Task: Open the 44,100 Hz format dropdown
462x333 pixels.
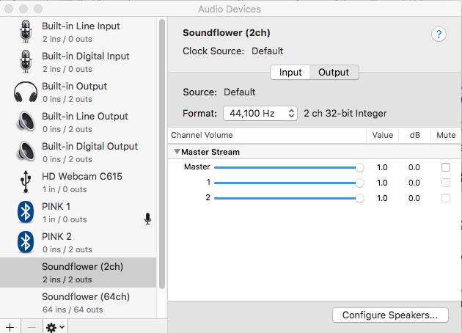Action: click(260, 114)
